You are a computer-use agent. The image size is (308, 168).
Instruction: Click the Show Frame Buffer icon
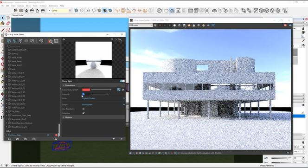coord(56,41)
